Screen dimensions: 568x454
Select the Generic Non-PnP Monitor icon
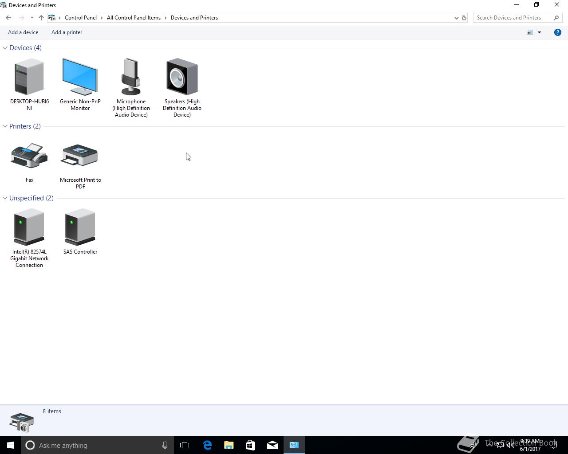[x=80, y=77]
